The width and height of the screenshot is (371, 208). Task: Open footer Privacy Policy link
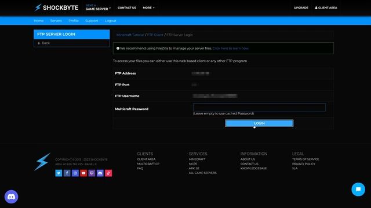pos(304,164)
